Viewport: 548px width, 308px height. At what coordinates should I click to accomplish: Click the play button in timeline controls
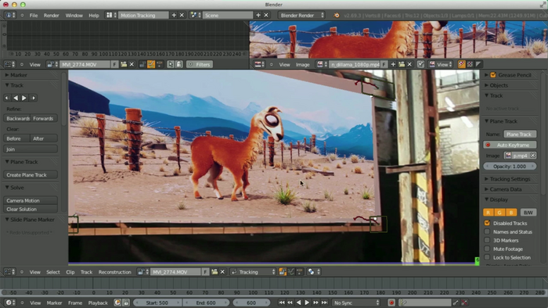tap(307, 303)
